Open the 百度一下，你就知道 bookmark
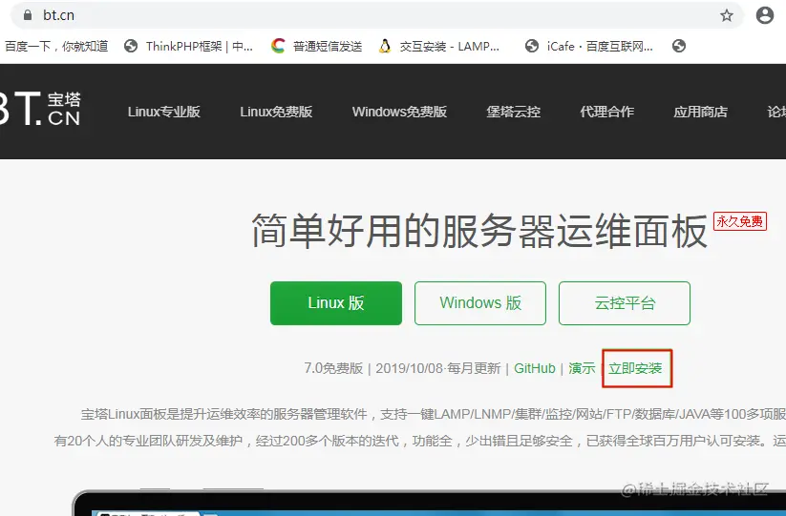The width and height of the screenshot is (786, 516). 56,46
